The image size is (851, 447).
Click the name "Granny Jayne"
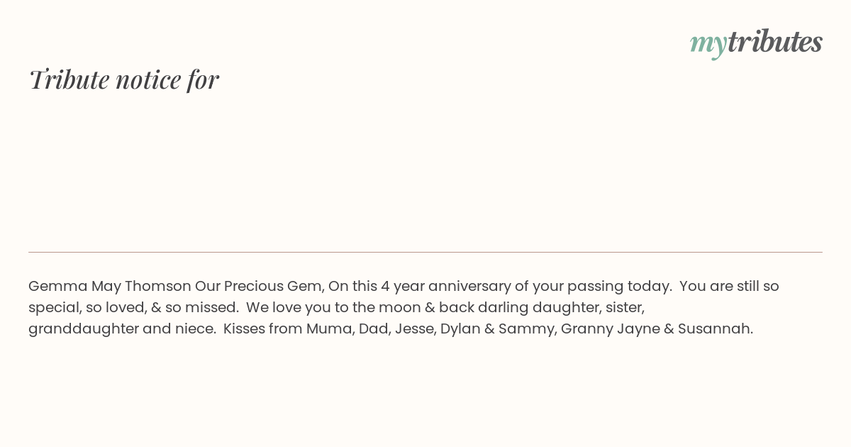click(610, 329)
